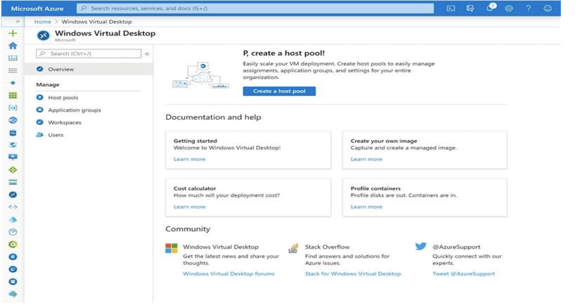Focus the resource menu Search (Ctrl+/) field
Screen dimensions: 585x306
coord(89,54)
